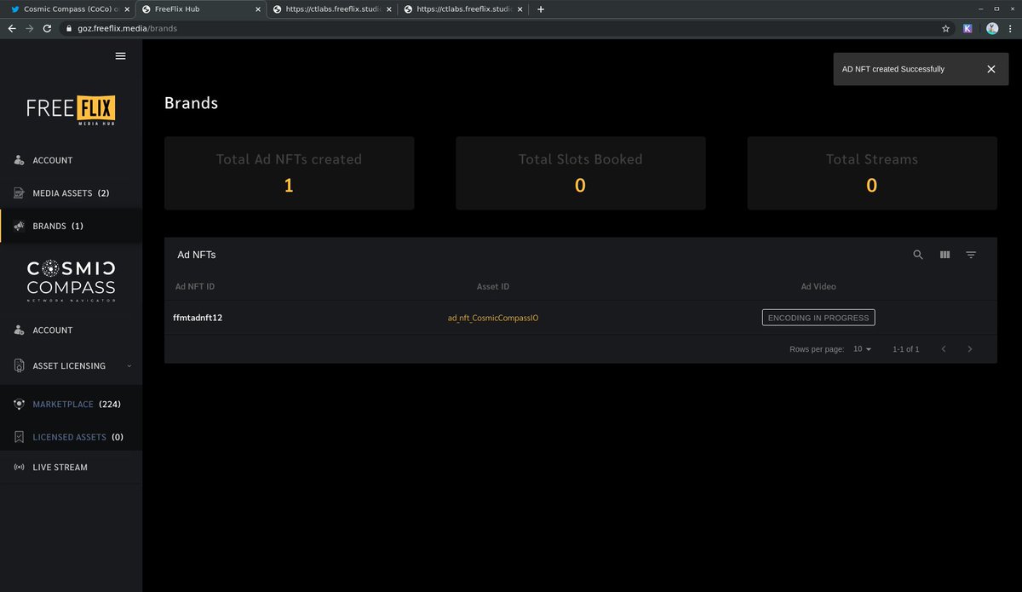Search the Ad NFTs table
The image size is (1022, 592).
(x=918, y=255)
